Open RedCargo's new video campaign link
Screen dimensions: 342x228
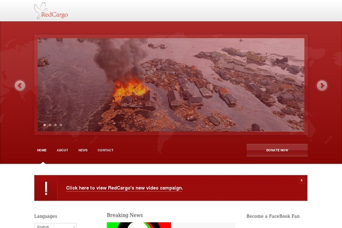tap(124, 188)
